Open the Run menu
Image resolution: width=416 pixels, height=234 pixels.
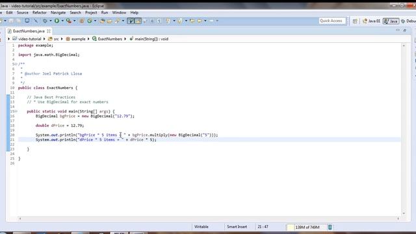105,12
